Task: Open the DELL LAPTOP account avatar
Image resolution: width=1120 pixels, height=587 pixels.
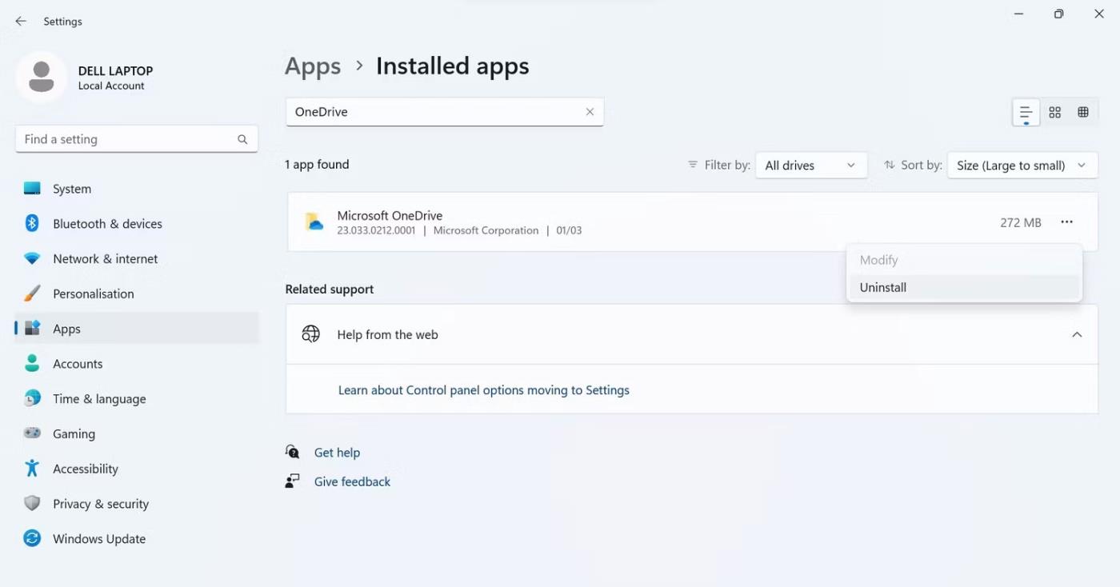Action: point(41,77)
